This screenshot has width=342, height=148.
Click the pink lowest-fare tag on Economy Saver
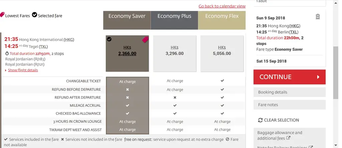(x=145, y=40)
